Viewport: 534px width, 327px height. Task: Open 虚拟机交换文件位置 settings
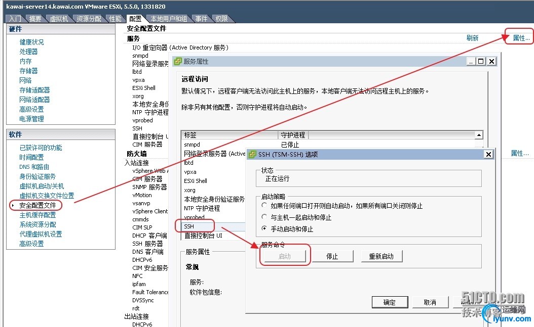coord(47,196)
